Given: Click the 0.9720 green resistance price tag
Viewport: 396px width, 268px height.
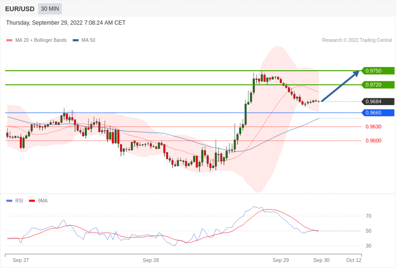Looking at the screenshot, I should click(x=378, y=85).
